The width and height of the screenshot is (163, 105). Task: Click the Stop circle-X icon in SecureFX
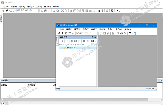(58, 11)
